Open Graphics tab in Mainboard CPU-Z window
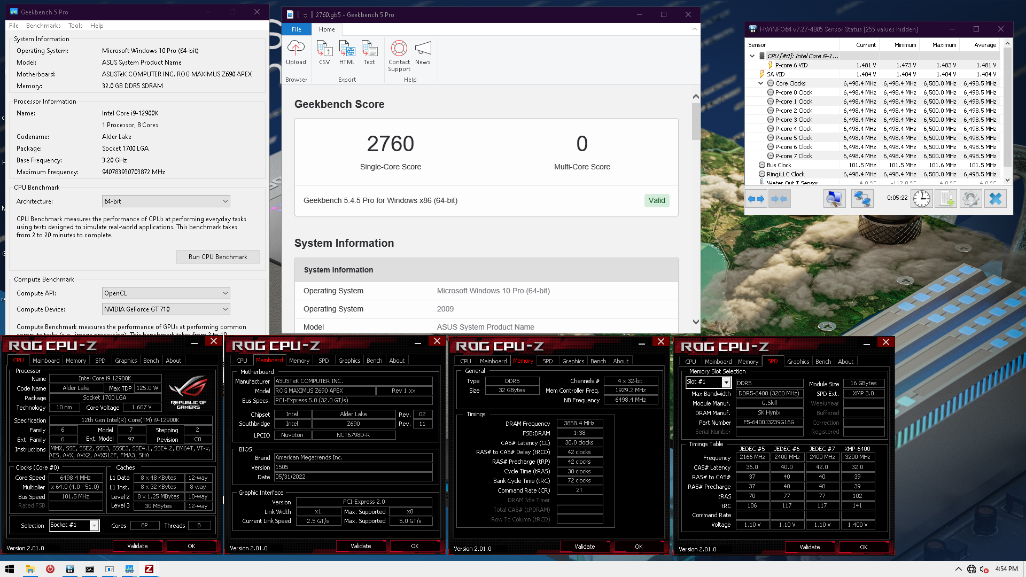Screen dimensions: 1026x577 pyautogui.click(x=349, y=361)
